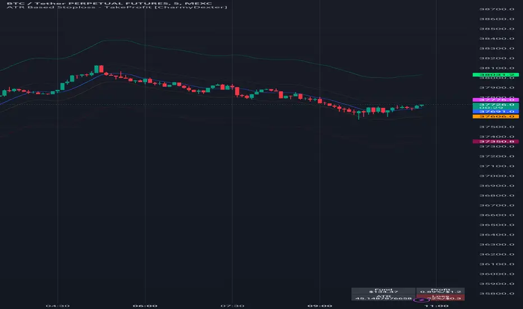The width and height of the screenshot is (523, 309).
Task: Click the 06:00 time axis marker
Action: tap(145, 306)
